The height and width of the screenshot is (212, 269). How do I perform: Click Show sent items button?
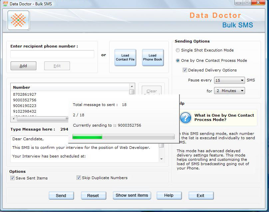[x=132, y=195]
